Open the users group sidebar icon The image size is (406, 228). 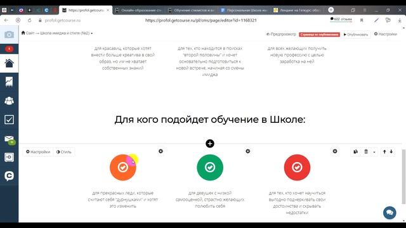(x=9, y=101)
